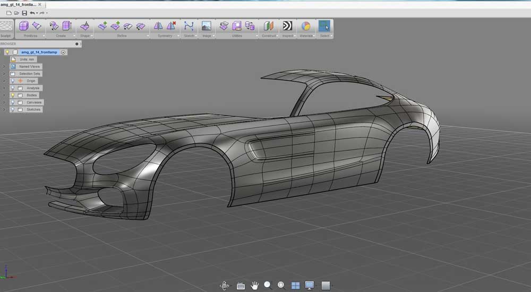Save the document with floppy icon
Screen dimensions: 531x292
tap(24, 13)
